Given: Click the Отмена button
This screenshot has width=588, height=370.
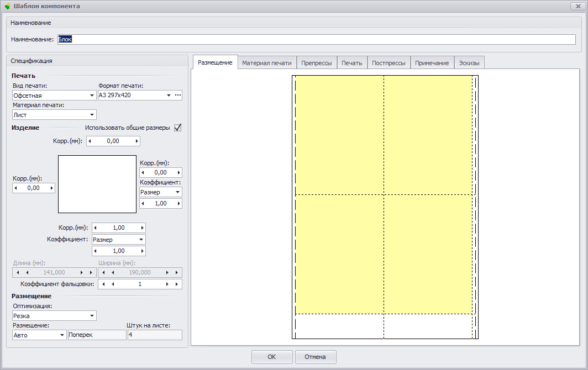Looking at the screenshot, I should point(316,357).
